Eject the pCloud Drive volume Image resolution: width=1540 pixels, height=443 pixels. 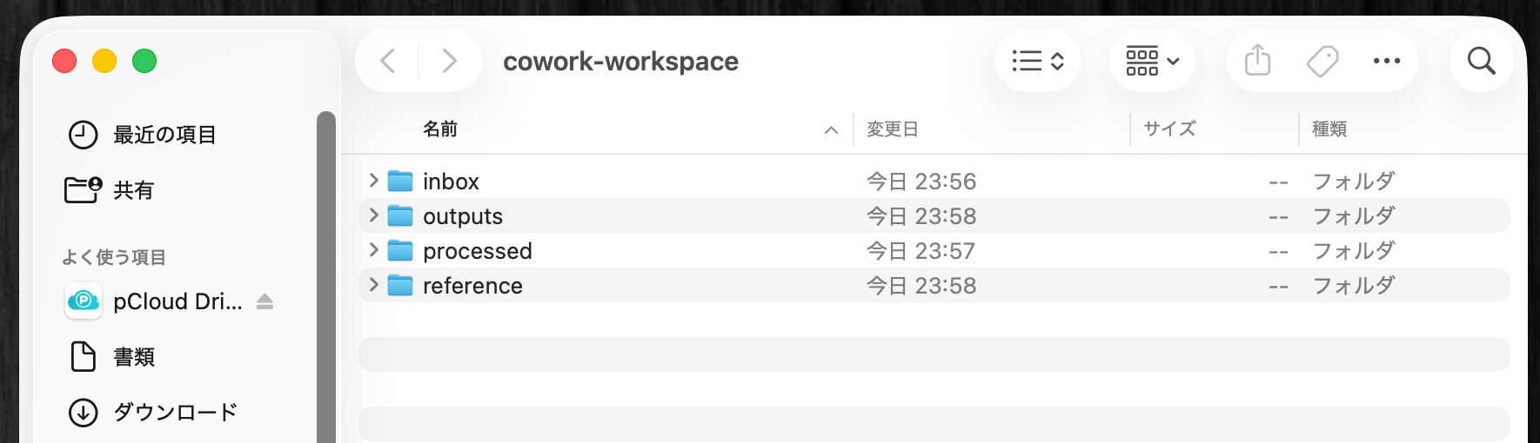[x=265, y=301]
